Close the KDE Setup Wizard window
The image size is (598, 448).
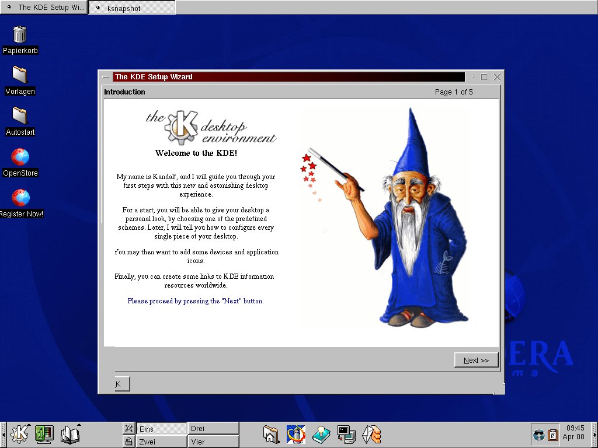[x=497, y=77]
